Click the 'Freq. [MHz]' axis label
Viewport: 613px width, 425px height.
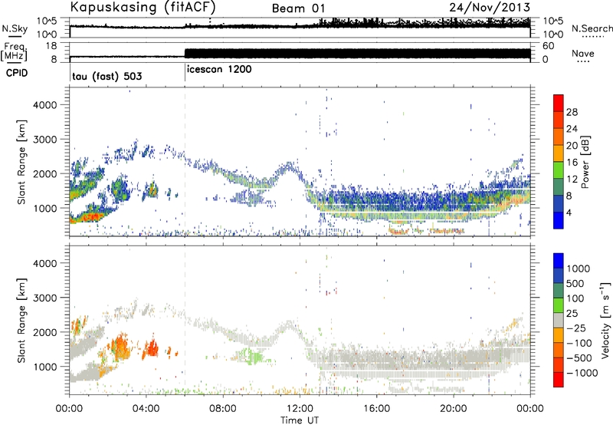15,52
